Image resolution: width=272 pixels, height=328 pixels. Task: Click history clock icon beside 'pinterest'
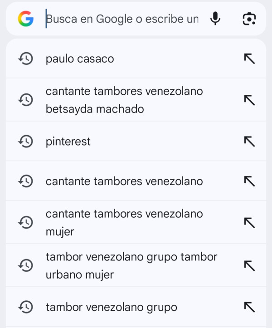pos(25,142)
